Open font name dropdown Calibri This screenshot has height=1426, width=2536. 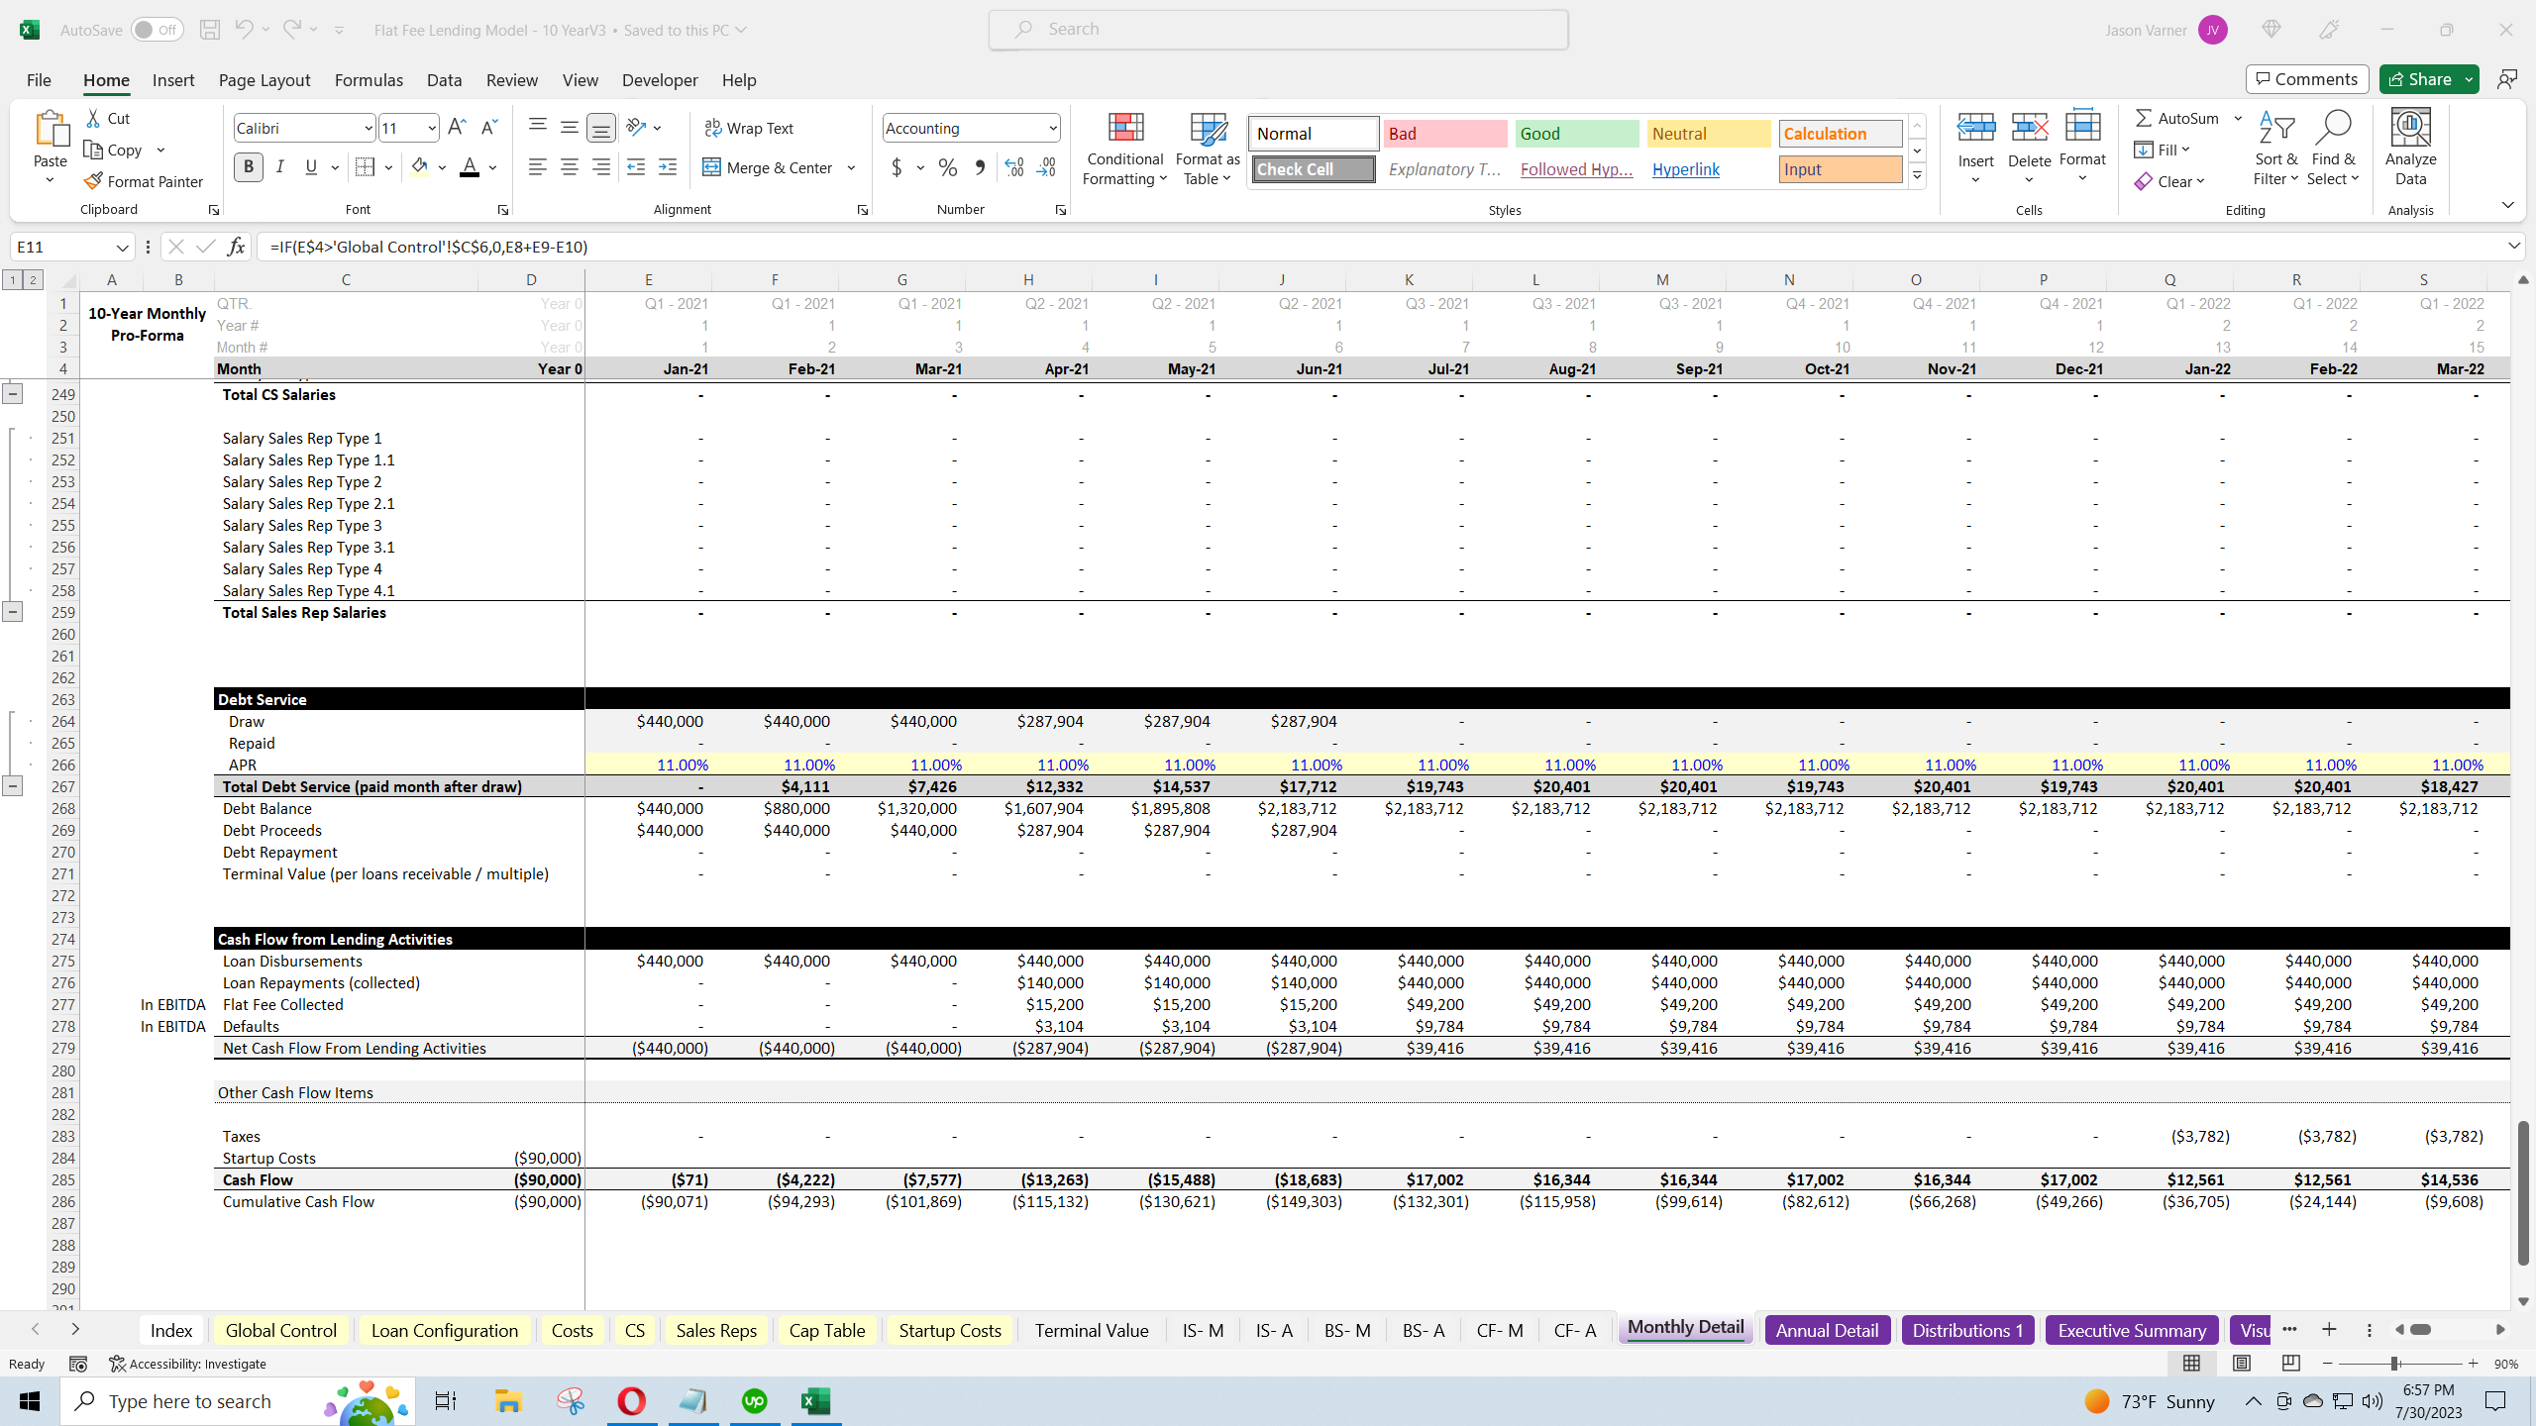coord(368,128)
